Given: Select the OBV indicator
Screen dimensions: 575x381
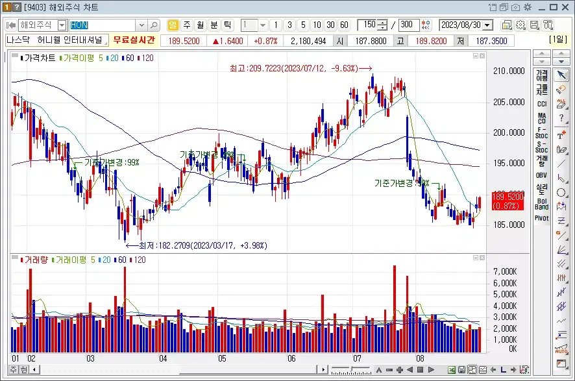Looking at the screenshot, I should click(x=542, y=175).
